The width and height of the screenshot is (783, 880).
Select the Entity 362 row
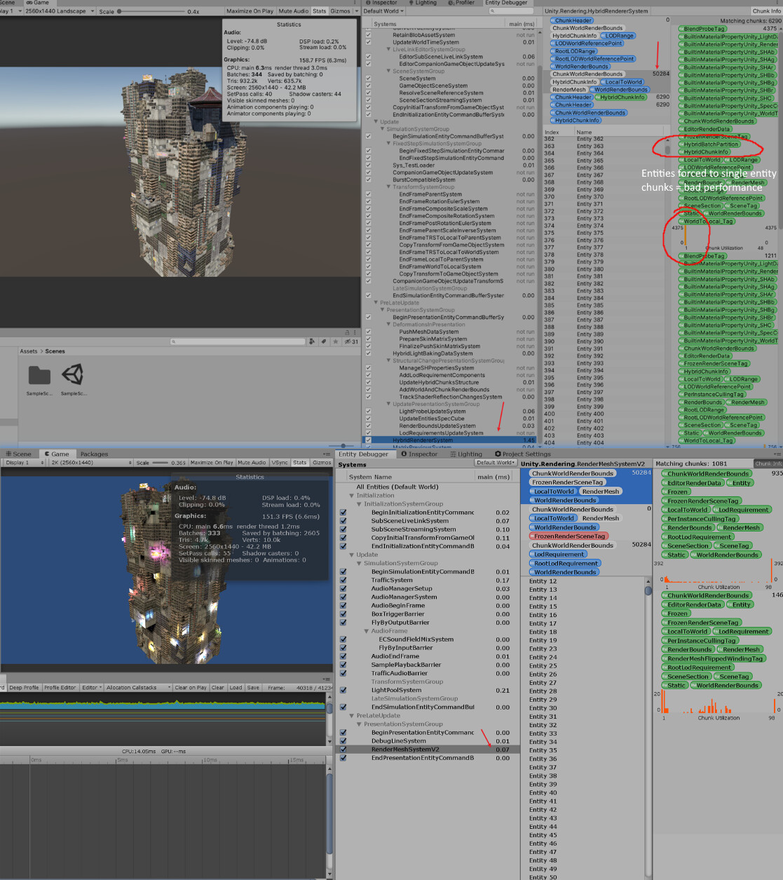click(x=605, y=139)
